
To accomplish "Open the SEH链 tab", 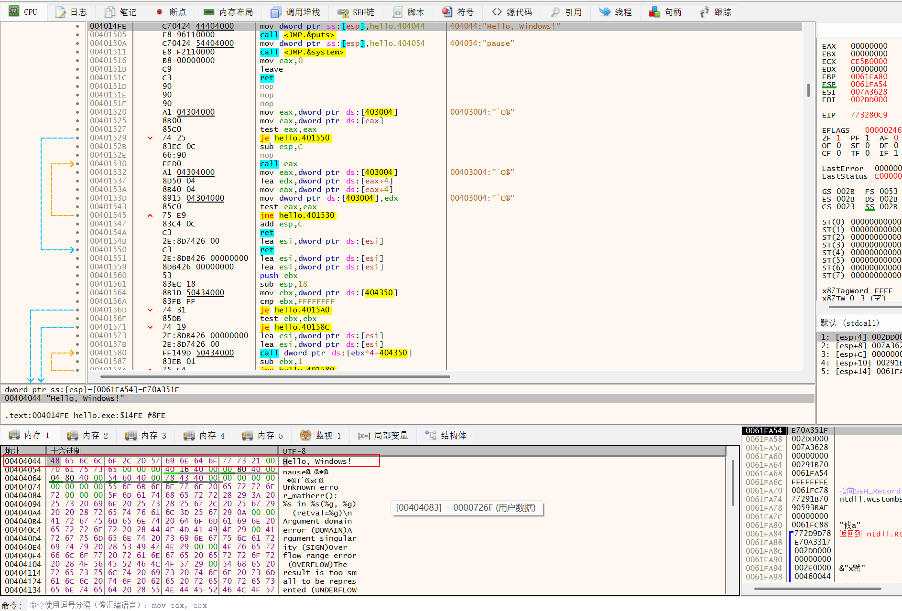I will coord(356,12).
